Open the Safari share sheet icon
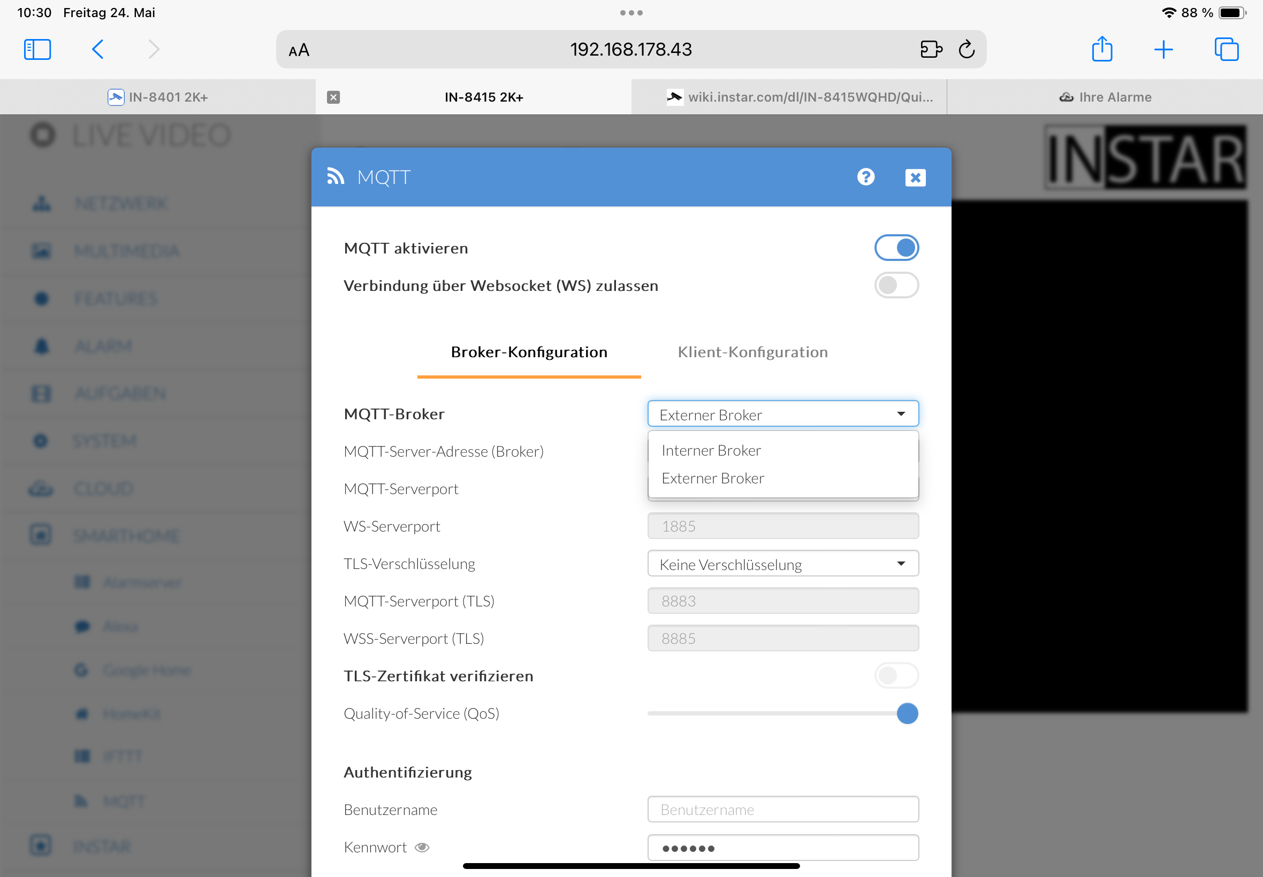Image resolution: width=1263 pixels, height=877 pixels. [x=1101, y=49]
